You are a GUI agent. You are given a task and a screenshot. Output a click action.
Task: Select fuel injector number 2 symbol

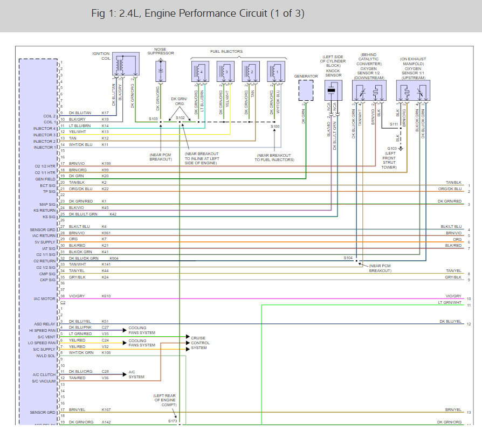pyautogui.click(x=251, y=72)
